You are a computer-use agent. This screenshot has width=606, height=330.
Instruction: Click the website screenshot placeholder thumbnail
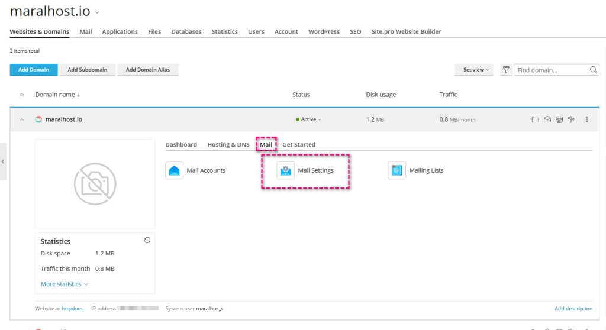[x=95, y=184]
